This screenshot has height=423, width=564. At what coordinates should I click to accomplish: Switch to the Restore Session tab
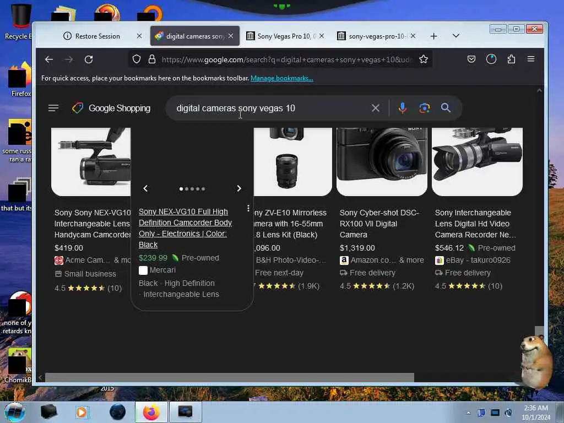[x=97, y=36]
